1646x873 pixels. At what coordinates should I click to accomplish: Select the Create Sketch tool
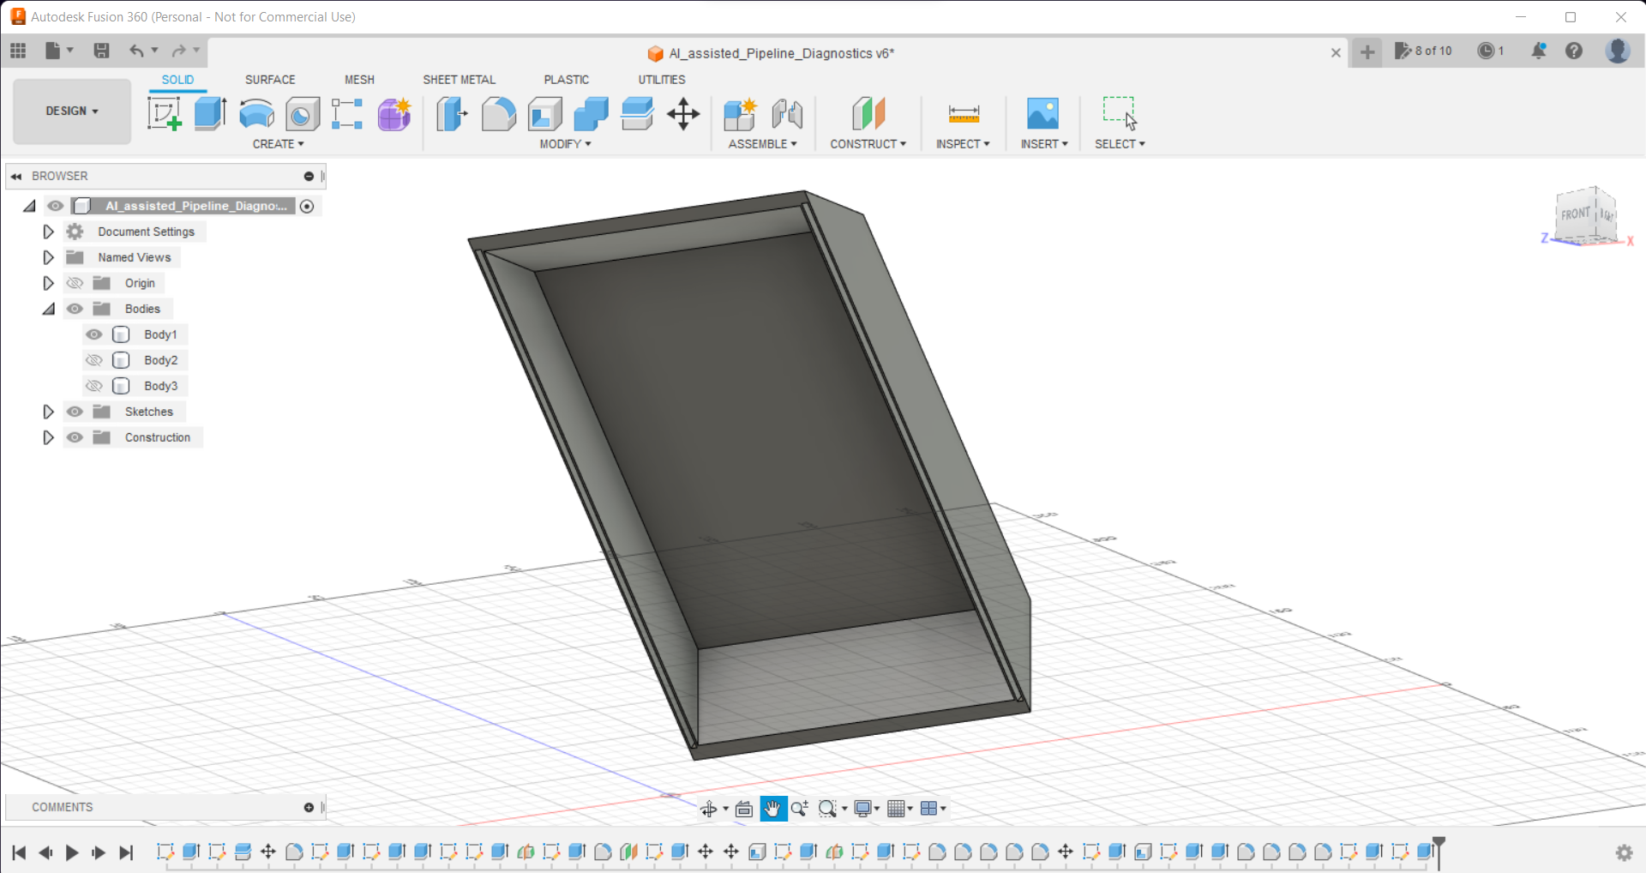(164, 114)
